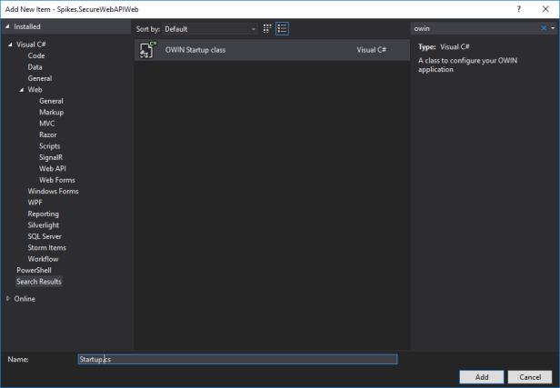The image size is (560, 388).
Task: Select the Silverlight category
Action: pos(44,225)
